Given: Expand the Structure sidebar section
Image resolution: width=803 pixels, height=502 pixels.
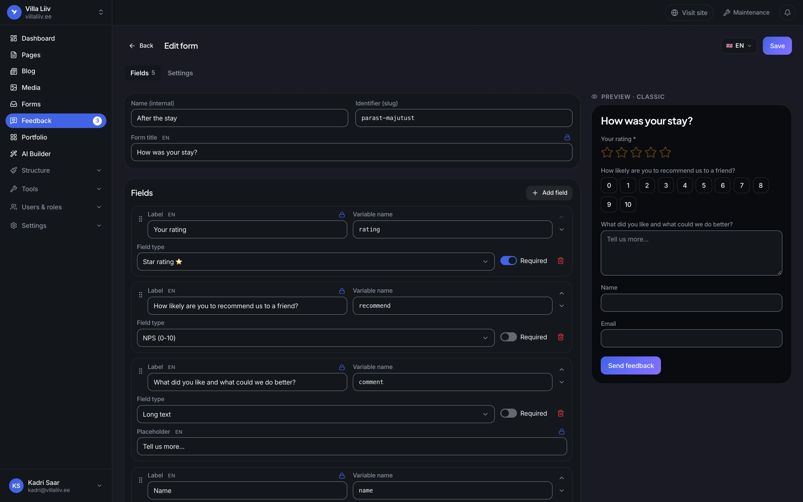Looking at the screenshot, I should tap(56, 171).
